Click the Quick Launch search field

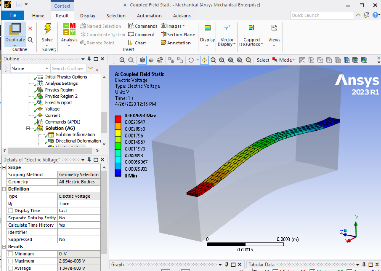click(x=322, y=15)
